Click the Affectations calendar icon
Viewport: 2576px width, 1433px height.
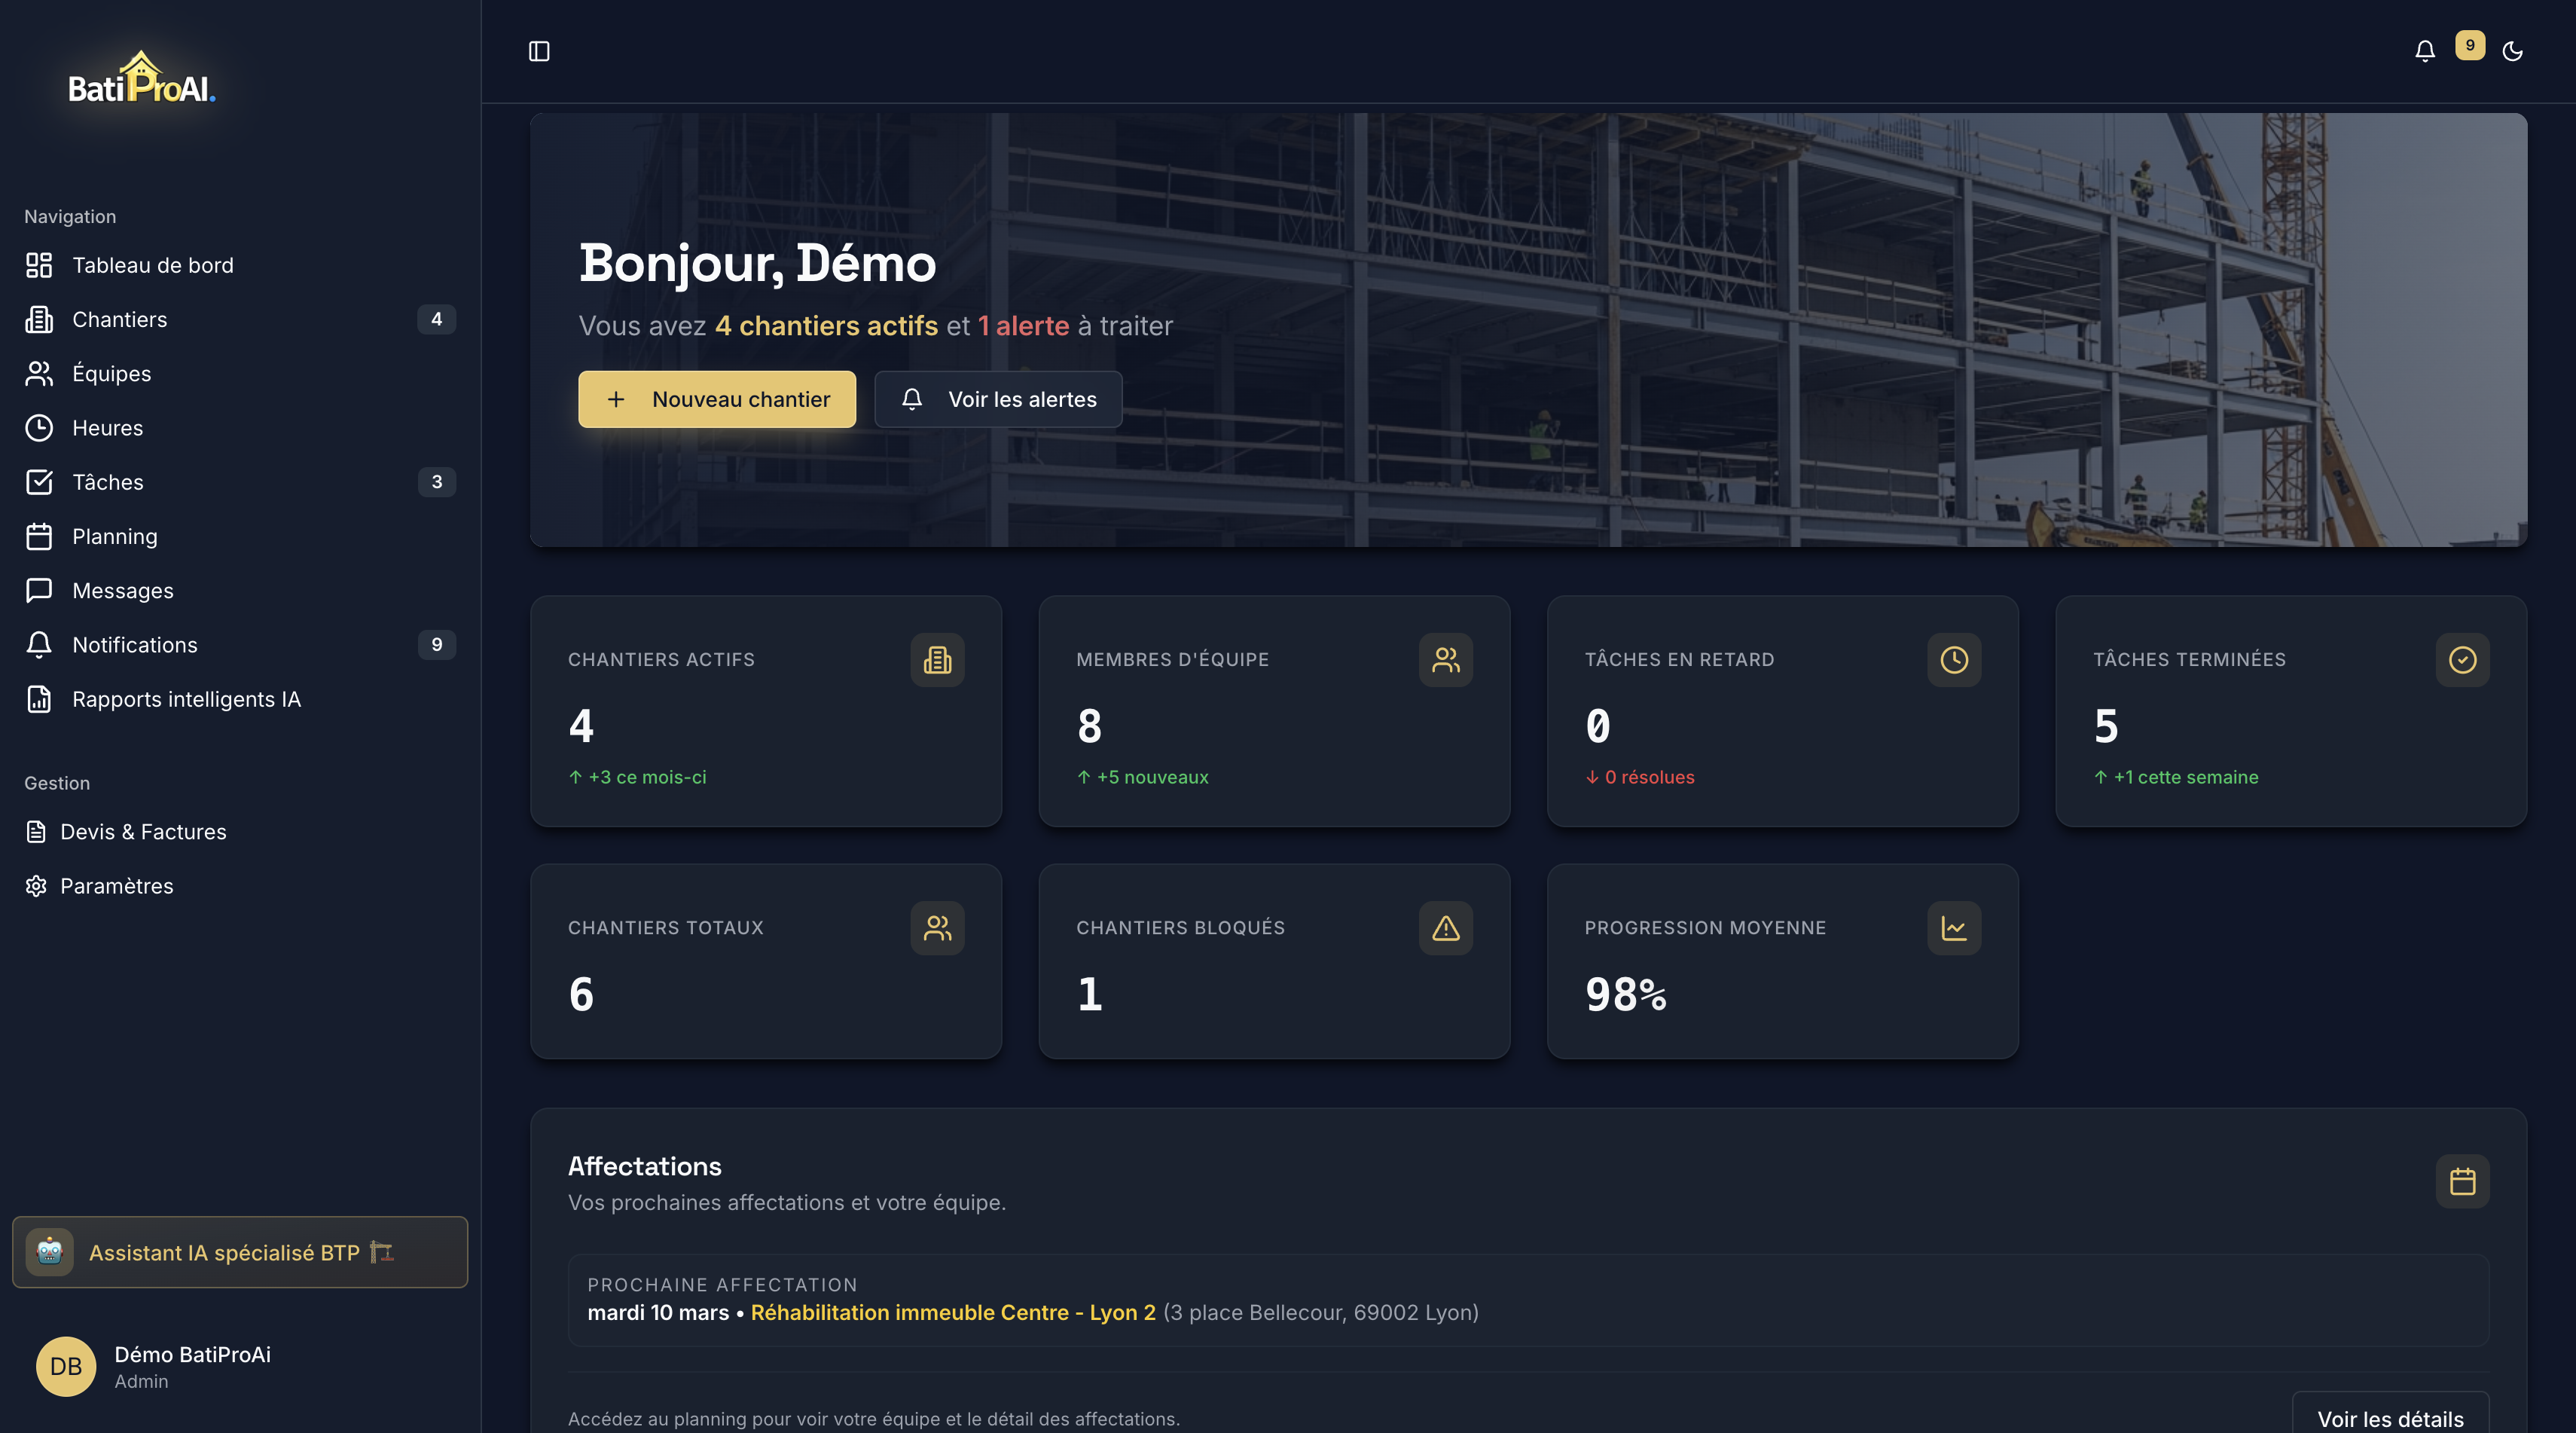click(2461, 1181)
